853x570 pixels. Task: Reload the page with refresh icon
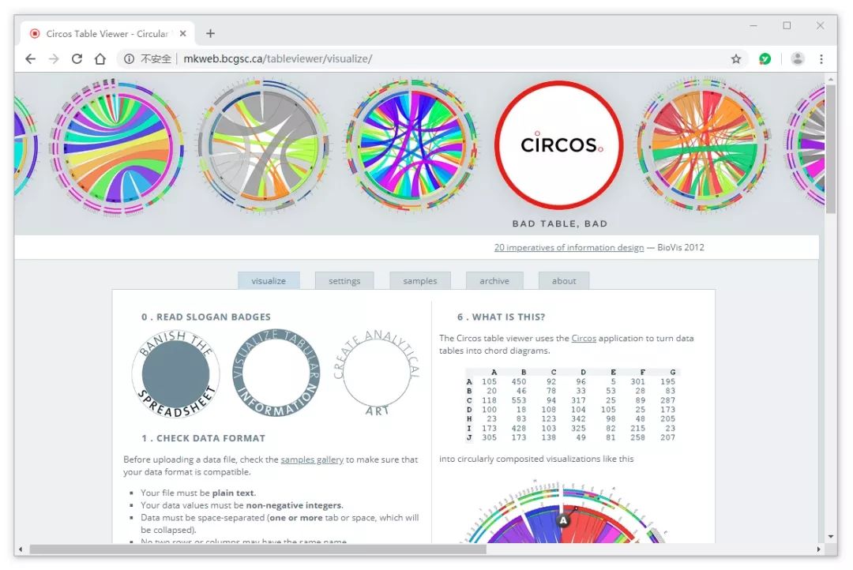point(77,58)
